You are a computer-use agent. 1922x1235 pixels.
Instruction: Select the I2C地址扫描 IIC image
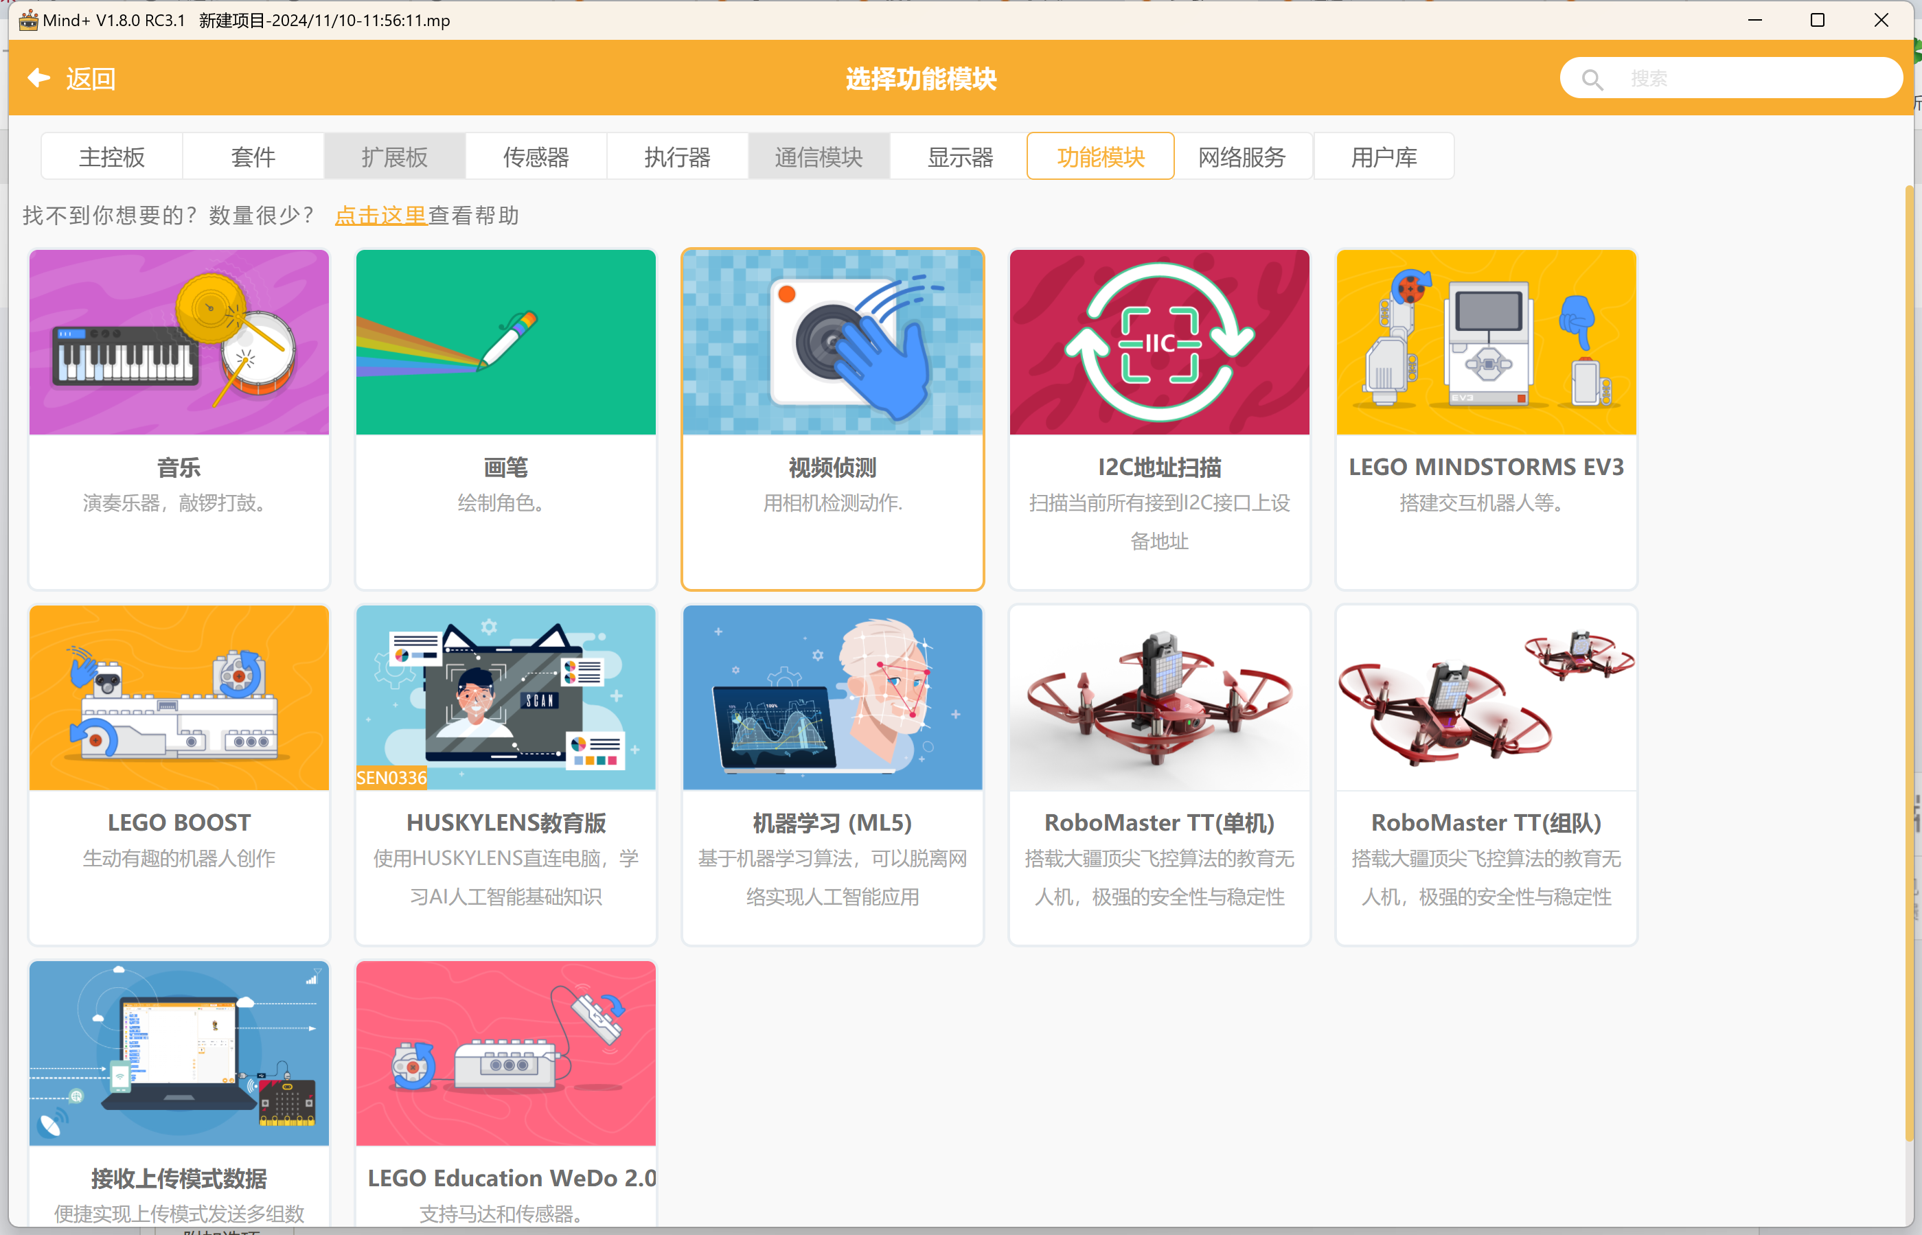[1160, 343]
